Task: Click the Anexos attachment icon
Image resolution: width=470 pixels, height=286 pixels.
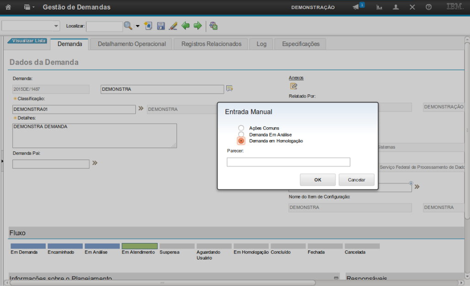Action: (294, 86)
